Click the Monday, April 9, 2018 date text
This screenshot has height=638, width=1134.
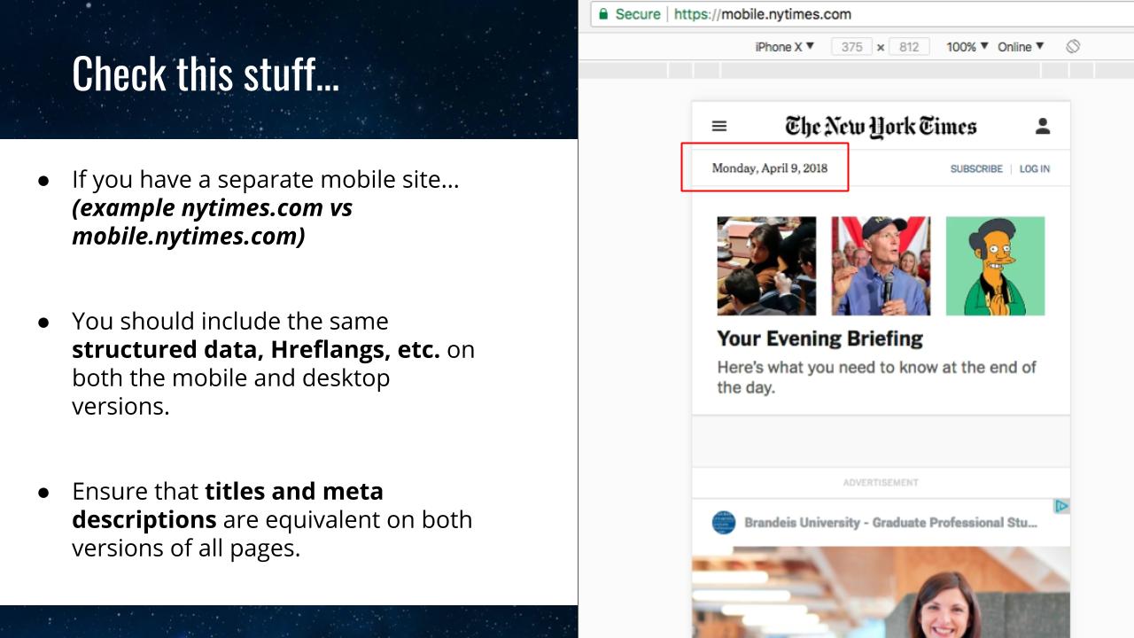tap(770, 168)
